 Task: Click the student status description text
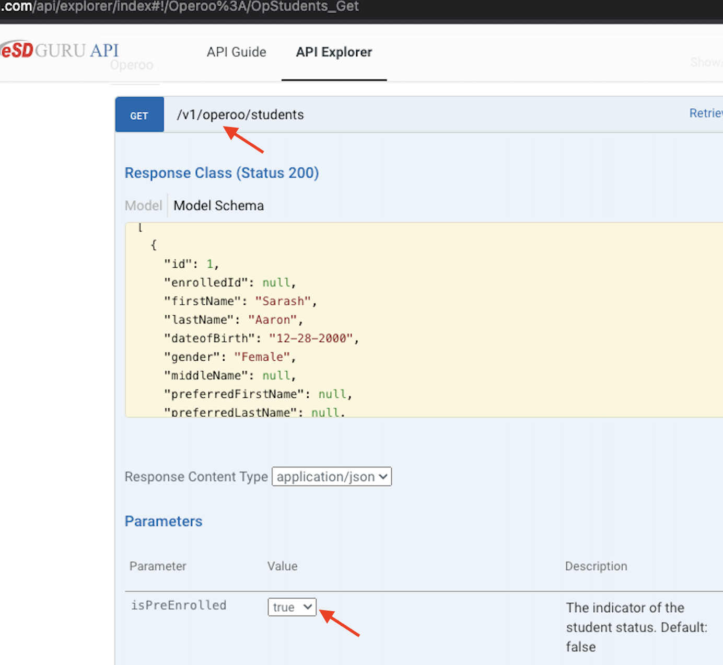637,627
